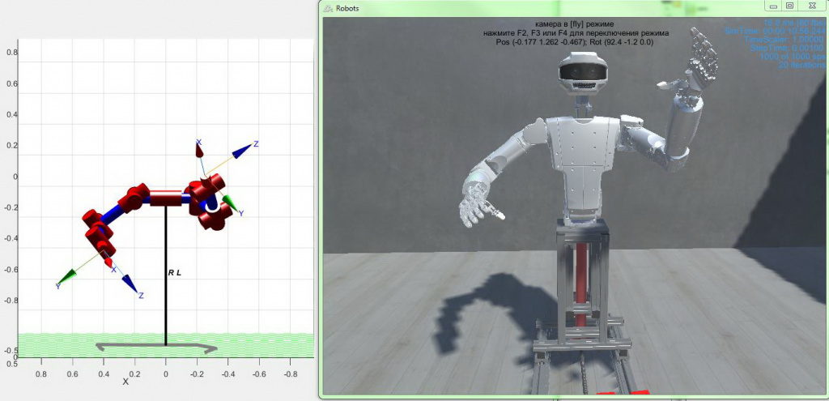Click the Robots title bar text
The image size is (829, 401).
347,8
